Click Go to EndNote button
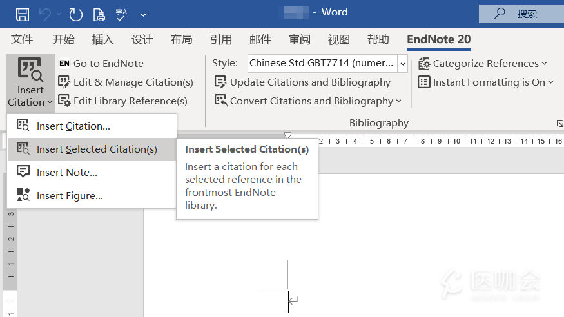 click(x=101, y=64)
